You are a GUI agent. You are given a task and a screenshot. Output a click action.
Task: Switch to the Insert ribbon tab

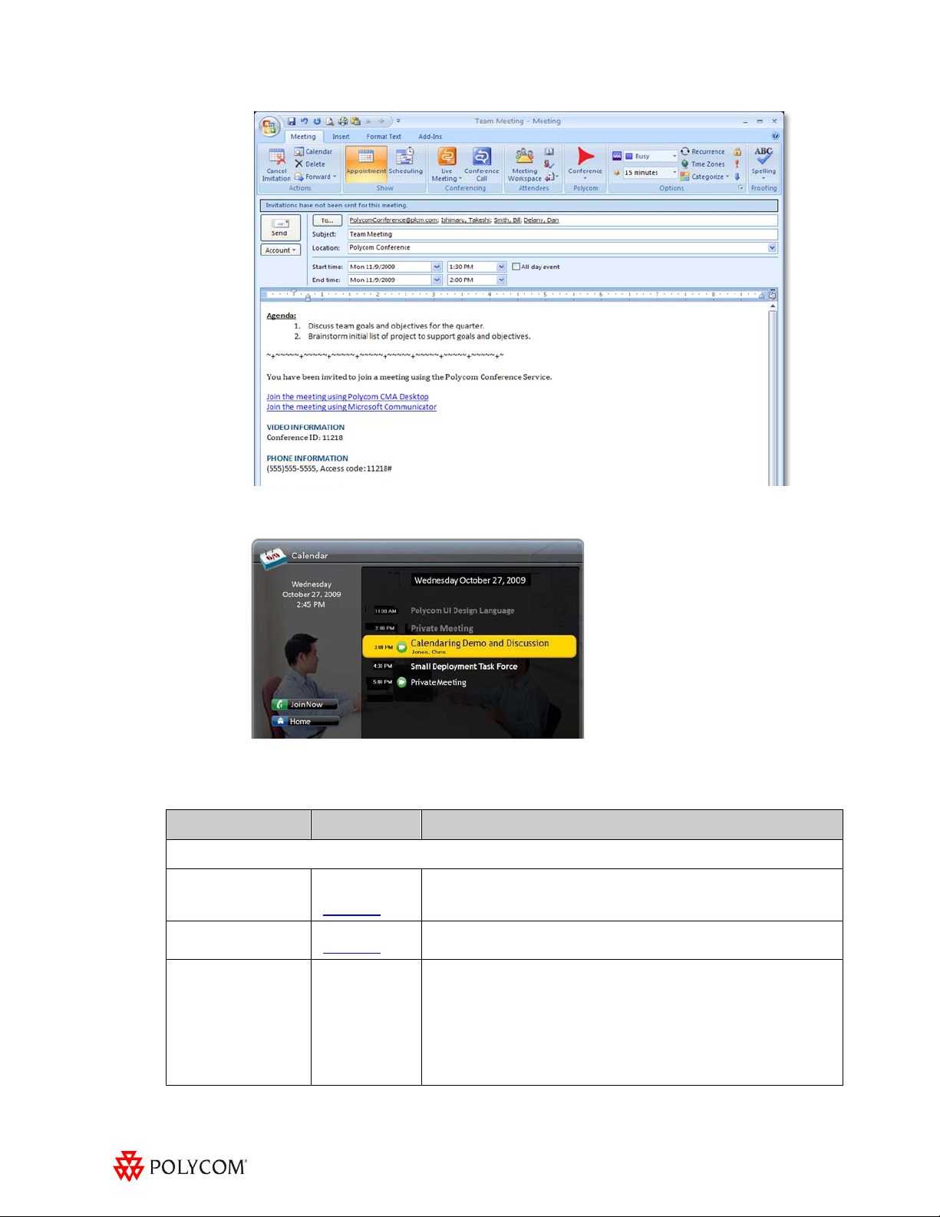341,137
